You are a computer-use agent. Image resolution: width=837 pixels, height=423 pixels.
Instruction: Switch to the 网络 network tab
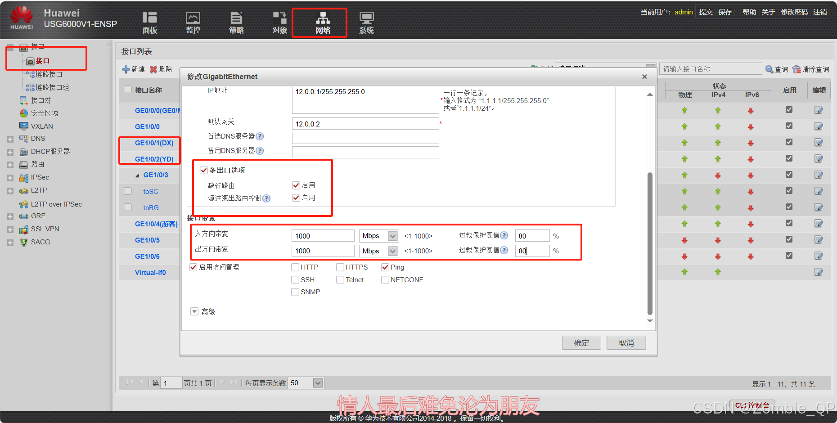pos(323,23)
